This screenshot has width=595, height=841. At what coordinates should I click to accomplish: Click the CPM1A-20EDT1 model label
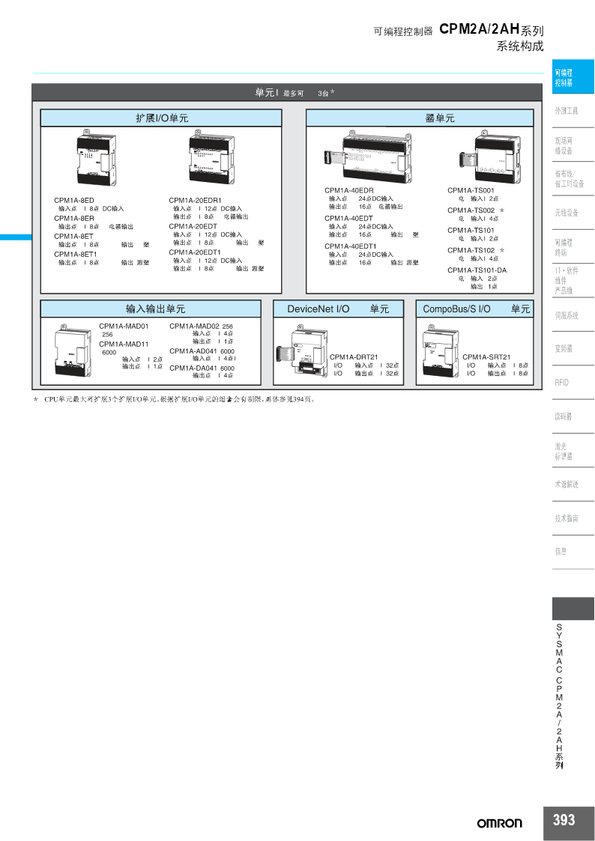[195, 252]
